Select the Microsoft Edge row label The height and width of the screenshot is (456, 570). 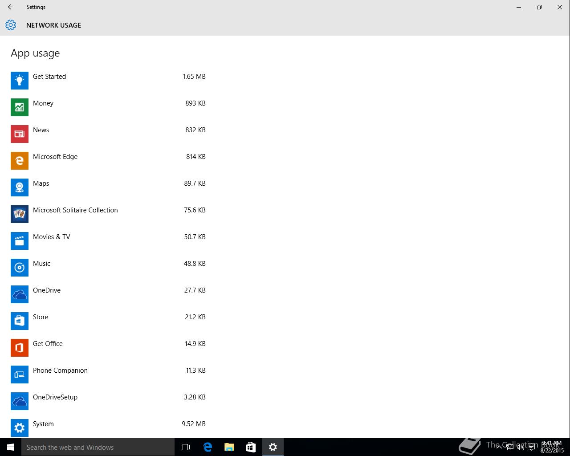point(55,157)
